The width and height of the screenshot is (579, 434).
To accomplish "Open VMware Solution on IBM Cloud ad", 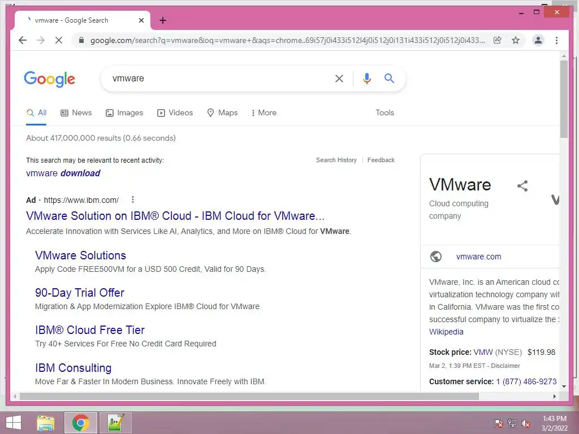I will point(175,215).
